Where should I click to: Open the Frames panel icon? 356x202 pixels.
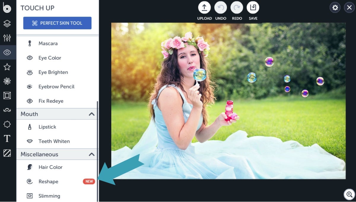[7, 95]
